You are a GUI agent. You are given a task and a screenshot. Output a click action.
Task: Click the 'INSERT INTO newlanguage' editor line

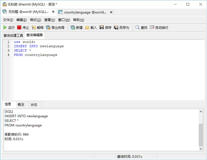tap(39, 46)
